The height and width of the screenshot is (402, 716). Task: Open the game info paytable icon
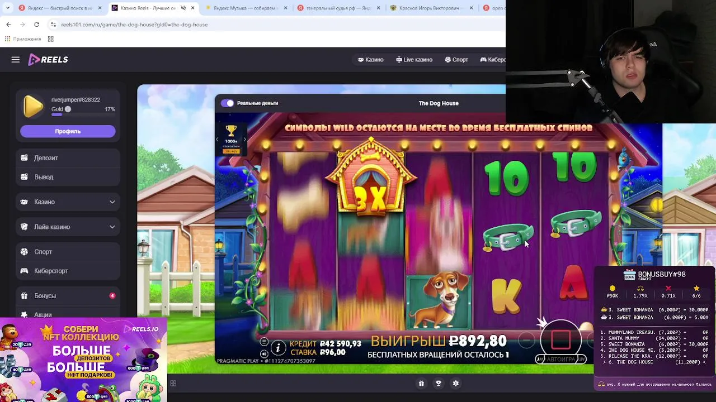278,348
